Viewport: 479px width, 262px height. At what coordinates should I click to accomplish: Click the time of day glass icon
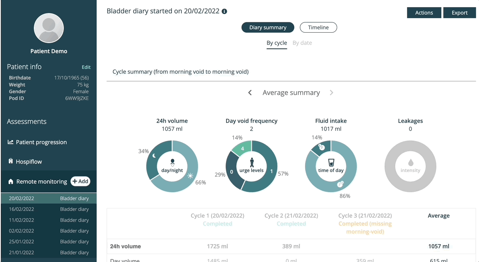tap(331, 162)
